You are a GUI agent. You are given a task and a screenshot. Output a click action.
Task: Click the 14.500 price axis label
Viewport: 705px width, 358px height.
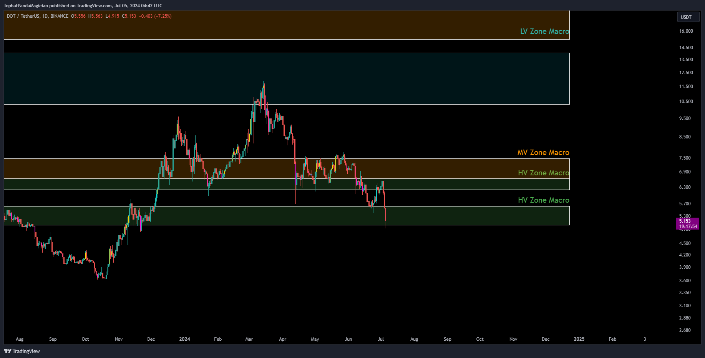coord(686,48)
